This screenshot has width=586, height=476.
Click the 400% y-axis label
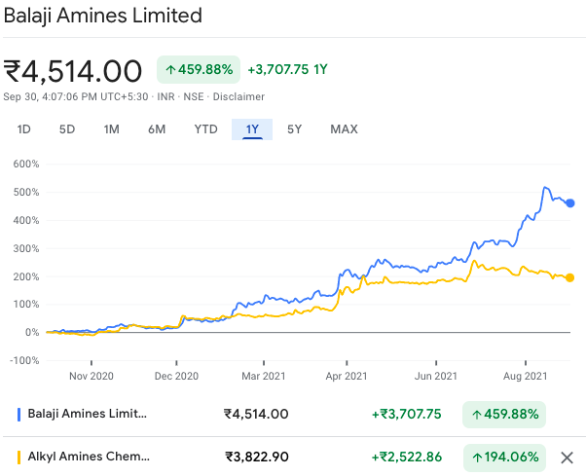(x=26, y=220)
